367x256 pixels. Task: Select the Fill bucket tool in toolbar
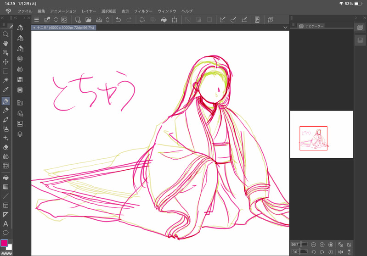click(6, 178)
